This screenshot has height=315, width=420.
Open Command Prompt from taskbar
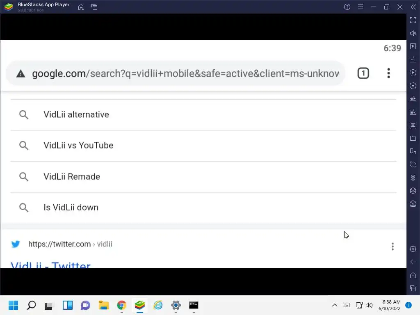[194, 305]
